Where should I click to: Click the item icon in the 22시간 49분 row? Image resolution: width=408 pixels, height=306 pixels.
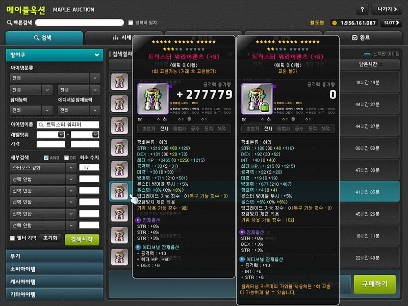119,257
